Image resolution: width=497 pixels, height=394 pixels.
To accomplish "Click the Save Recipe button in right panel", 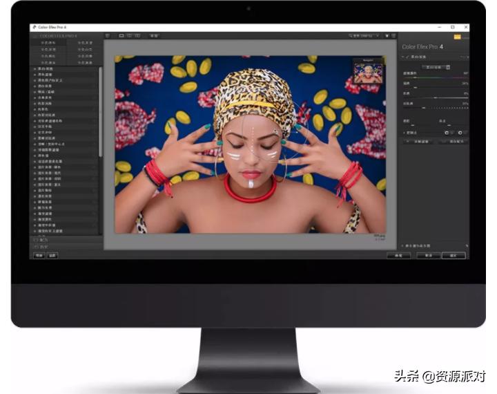I will pyautogui.click(x=454, y=142).
